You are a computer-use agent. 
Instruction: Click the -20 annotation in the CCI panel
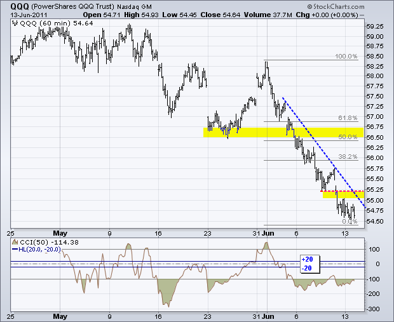pyautogui.click(x=307, y=268)
